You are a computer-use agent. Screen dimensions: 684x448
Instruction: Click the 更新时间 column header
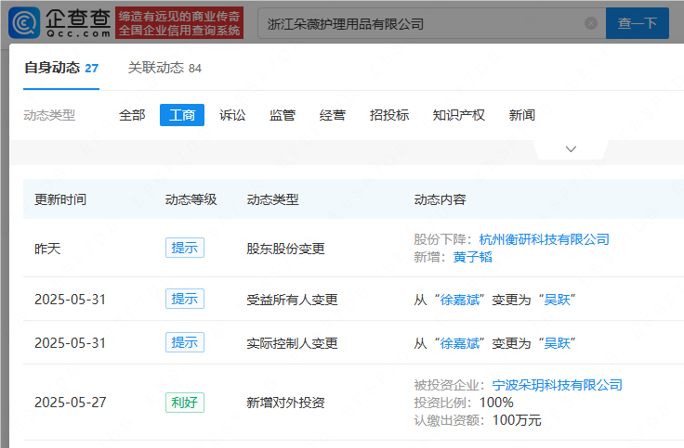[x=60, y=199]
